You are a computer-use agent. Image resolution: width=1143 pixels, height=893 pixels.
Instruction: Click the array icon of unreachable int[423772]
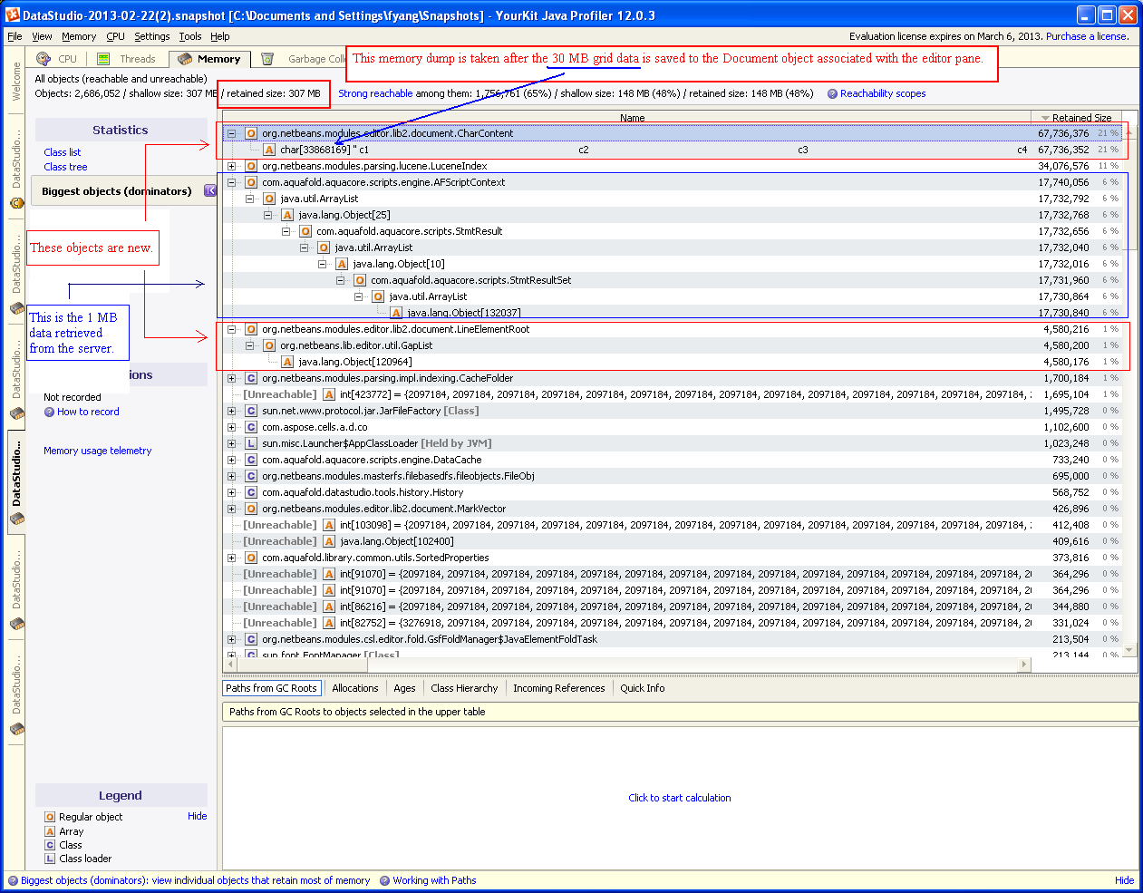[x=329, y=394]
